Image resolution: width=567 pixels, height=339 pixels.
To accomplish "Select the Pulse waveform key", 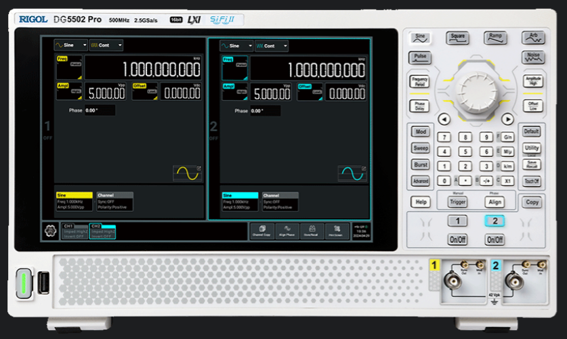I will click(420, 58).
